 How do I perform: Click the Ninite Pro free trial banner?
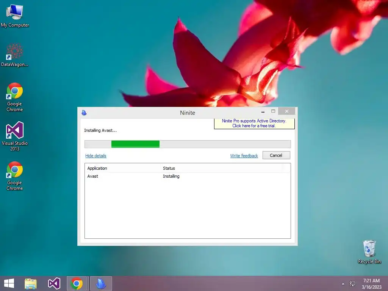pos(254,123)
